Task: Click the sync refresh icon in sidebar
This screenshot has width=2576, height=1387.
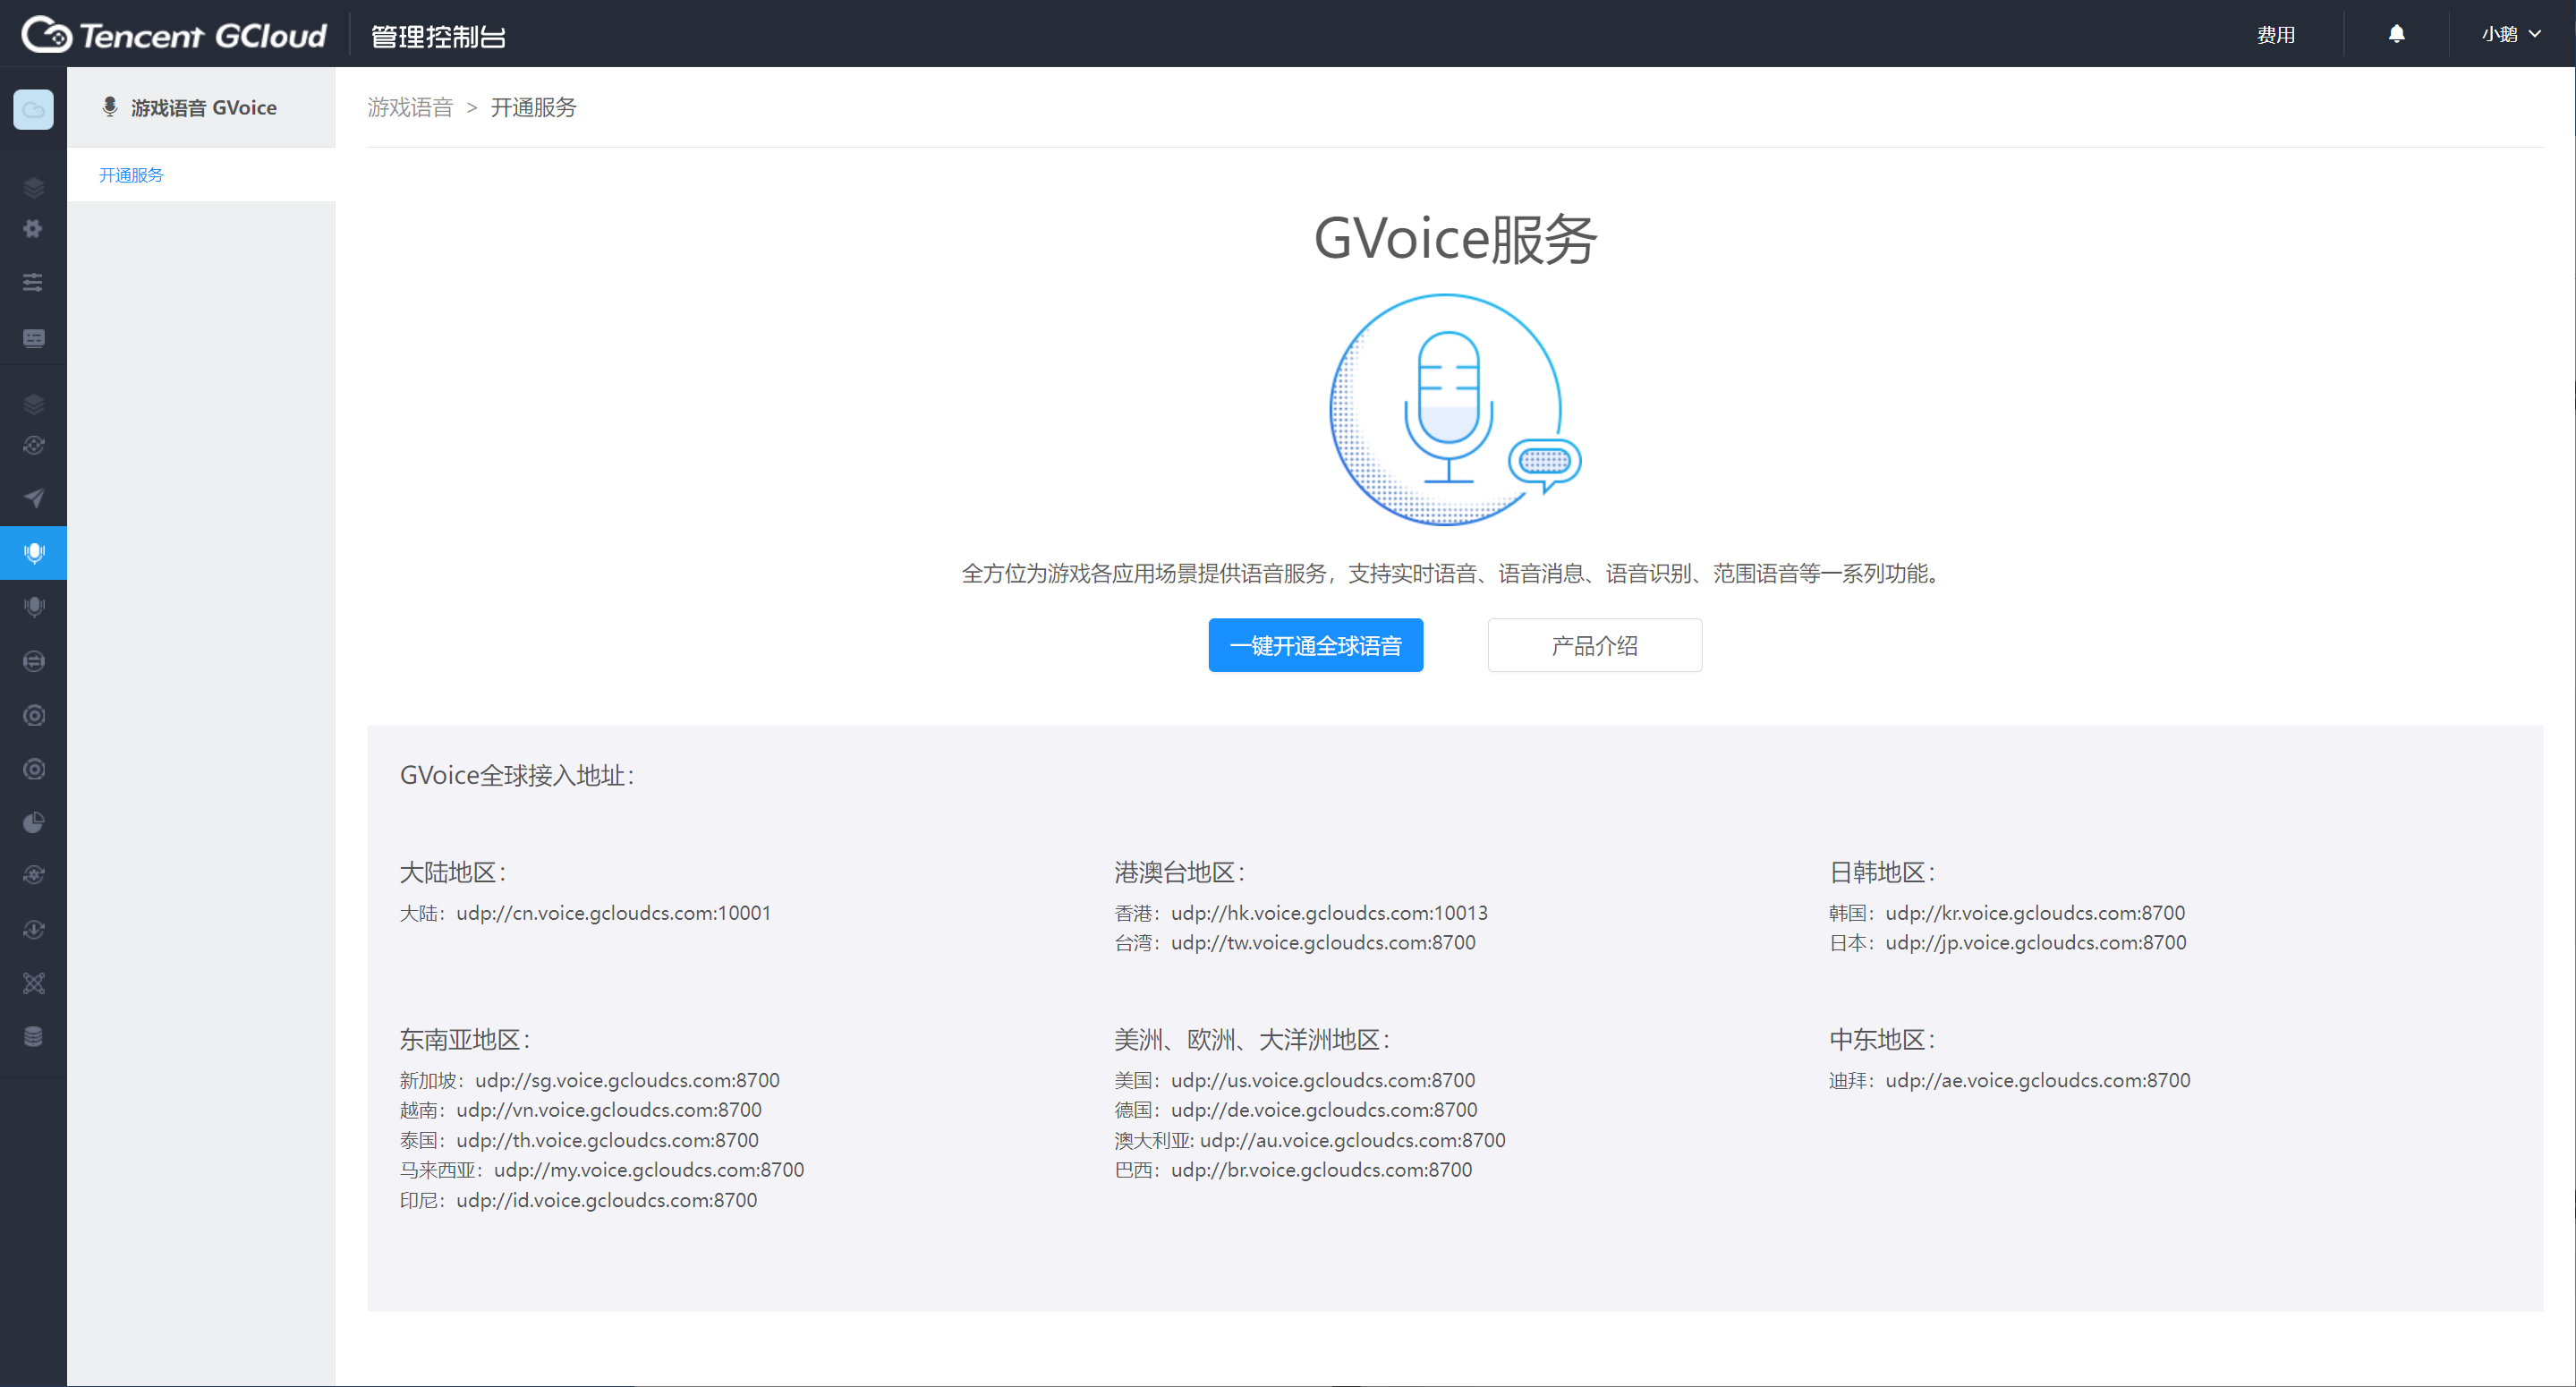Action: pos(33,446)
